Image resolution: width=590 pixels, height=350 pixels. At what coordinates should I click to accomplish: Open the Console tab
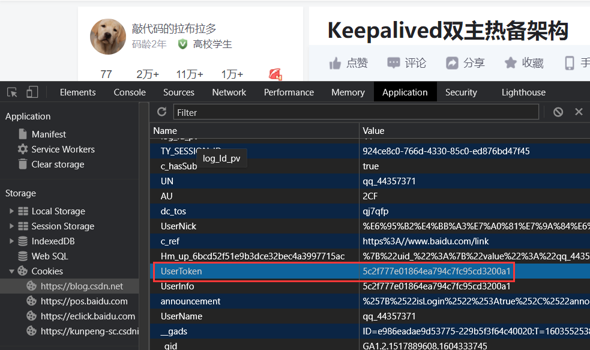coord(129,92)
